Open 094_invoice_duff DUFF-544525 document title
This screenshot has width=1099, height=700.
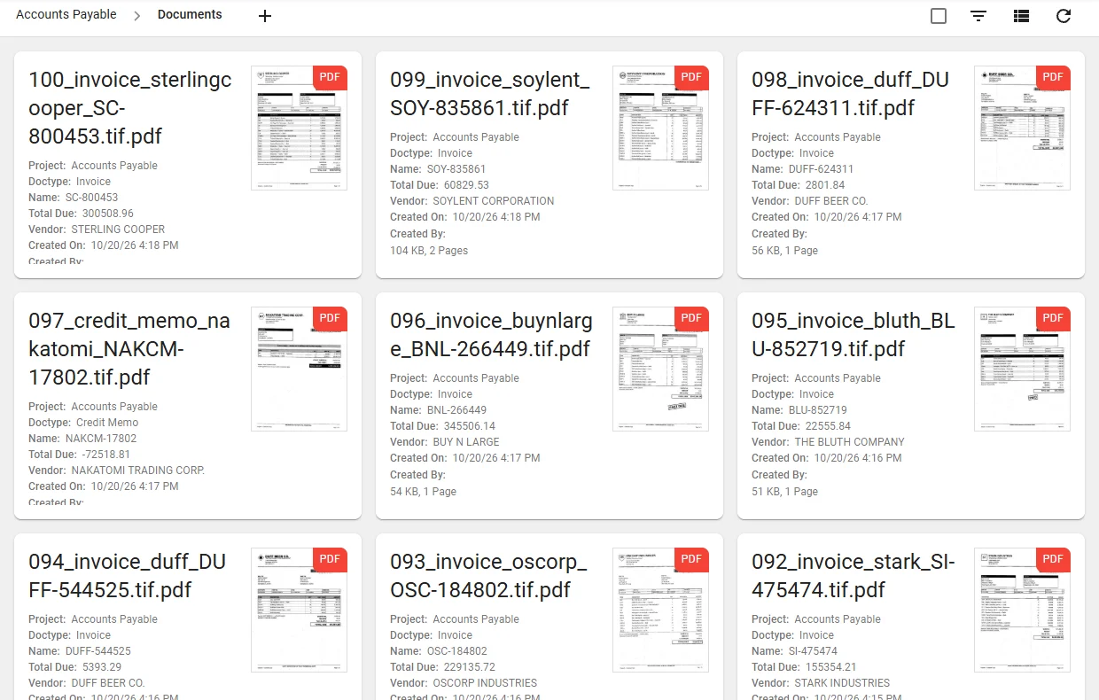tap(128, 576)
